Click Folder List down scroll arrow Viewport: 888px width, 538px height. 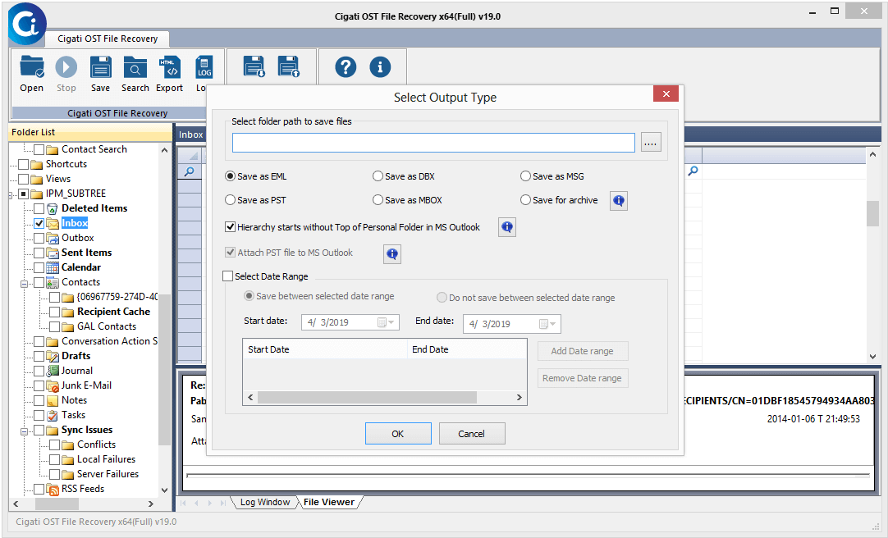pos(164,490)
